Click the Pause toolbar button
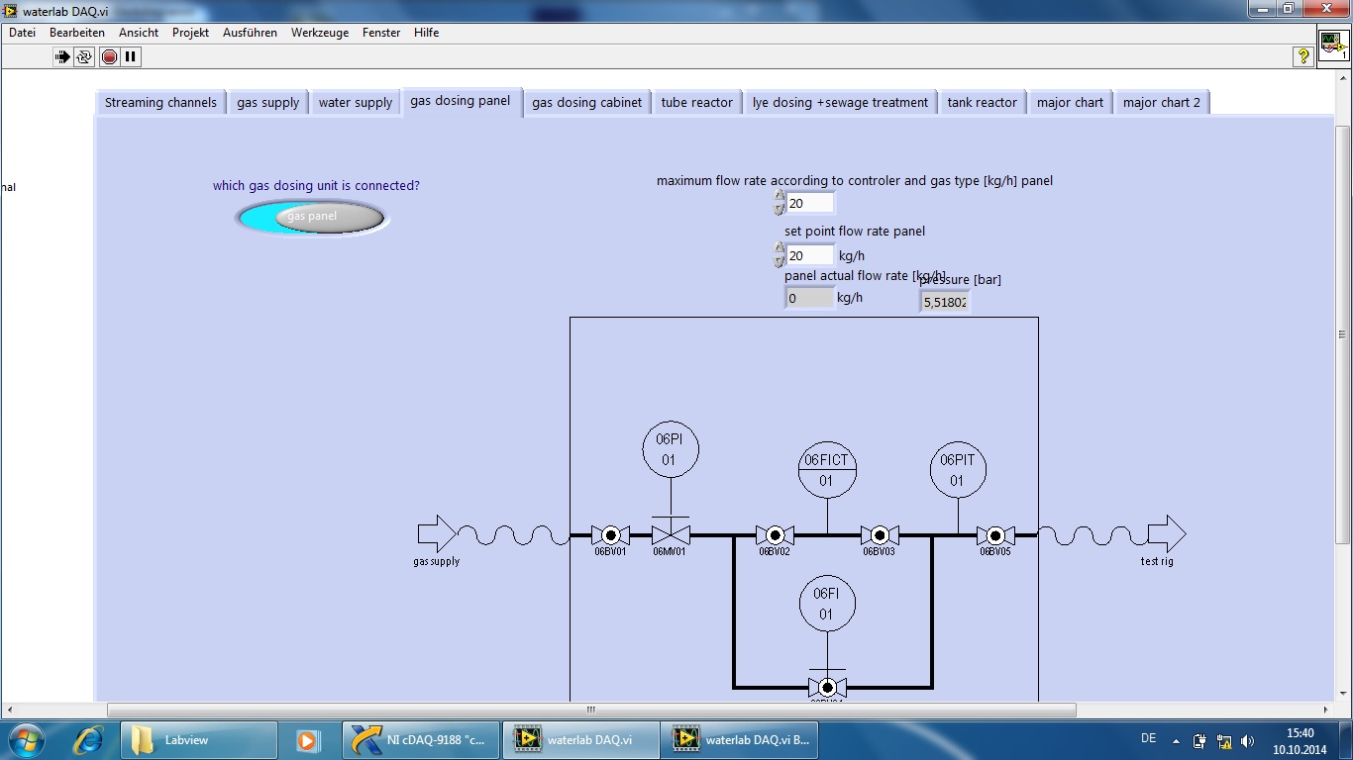The height and width of the screenshot is (760, 1353). click(x=131, y=57)
